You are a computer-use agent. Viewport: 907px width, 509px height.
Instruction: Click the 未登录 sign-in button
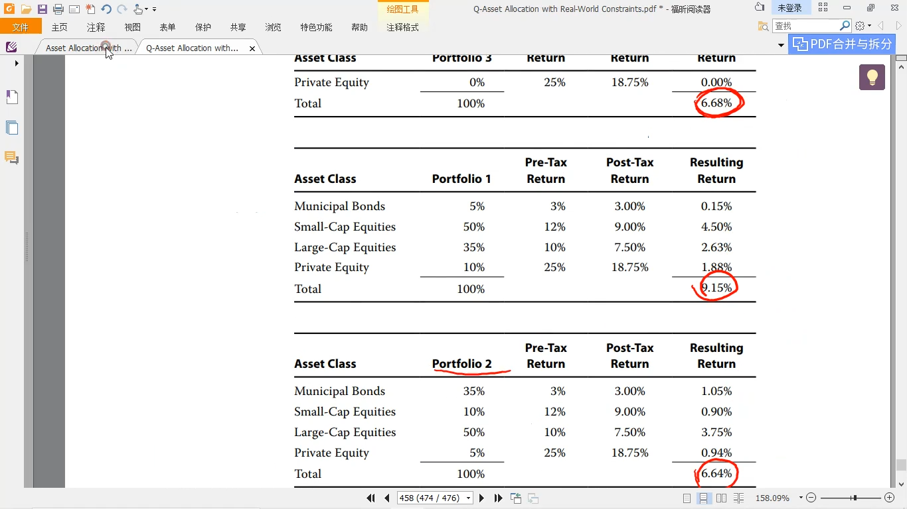pos(789,8)
